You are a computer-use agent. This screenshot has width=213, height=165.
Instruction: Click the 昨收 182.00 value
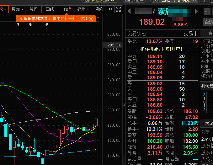pos(190,141)
